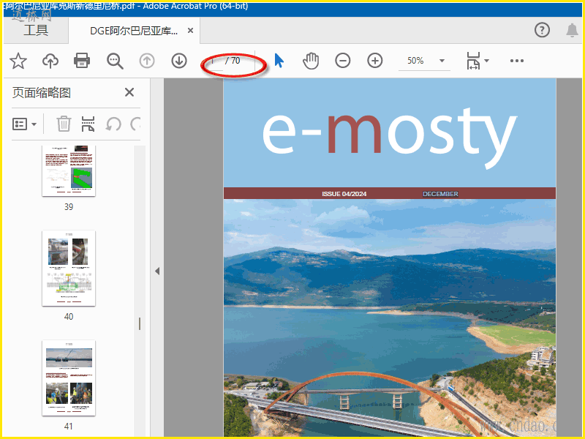Select page 40 thumbnail

pyautogui.click(x=69, y=269)
